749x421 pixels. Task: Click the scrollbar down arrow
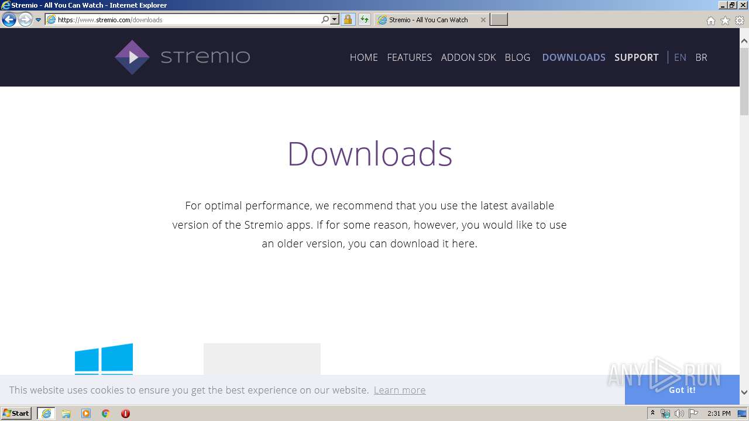click(744, 392)
